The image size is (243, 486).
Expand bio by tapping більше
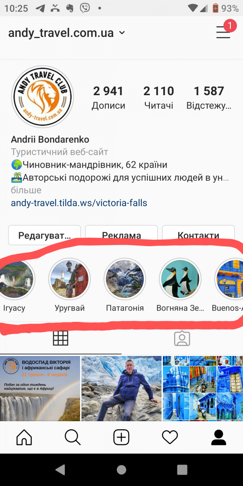[x=26, y=190]
